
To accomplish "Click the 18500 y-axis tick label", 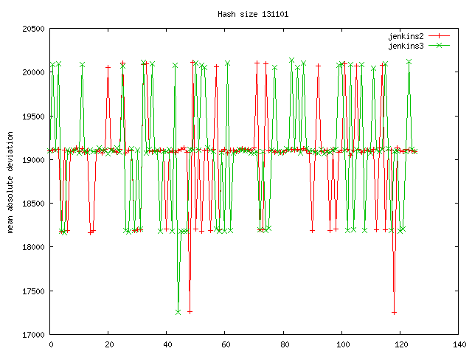I will click(33, 204).
